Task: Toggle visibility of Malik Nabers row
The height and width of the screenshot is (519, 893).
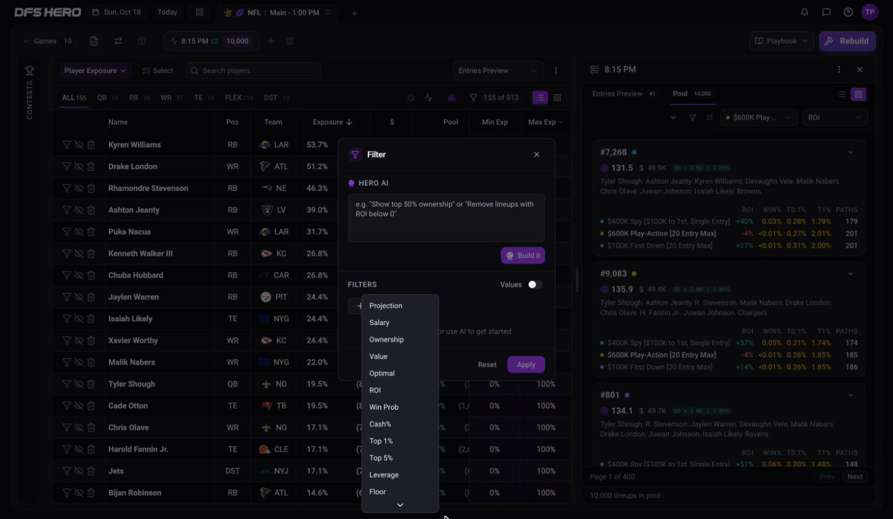Action: point(79,362)
